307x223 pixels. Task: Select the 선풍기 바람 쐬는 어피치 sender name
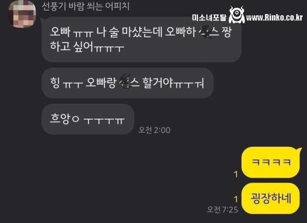86,6
